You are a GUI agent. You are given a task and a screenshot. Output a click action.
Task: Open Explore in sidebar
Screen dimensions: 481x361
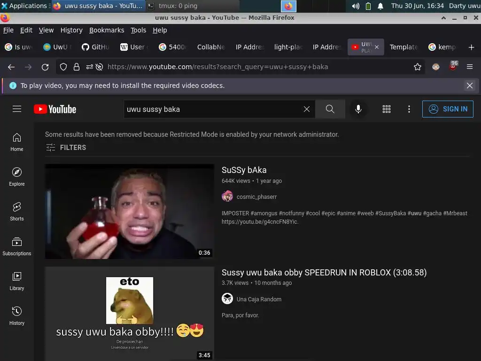(x=17, y=177)
